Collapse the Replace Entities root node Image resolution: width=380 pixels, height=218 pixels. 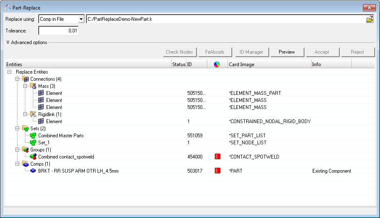[x=10, y=72]
